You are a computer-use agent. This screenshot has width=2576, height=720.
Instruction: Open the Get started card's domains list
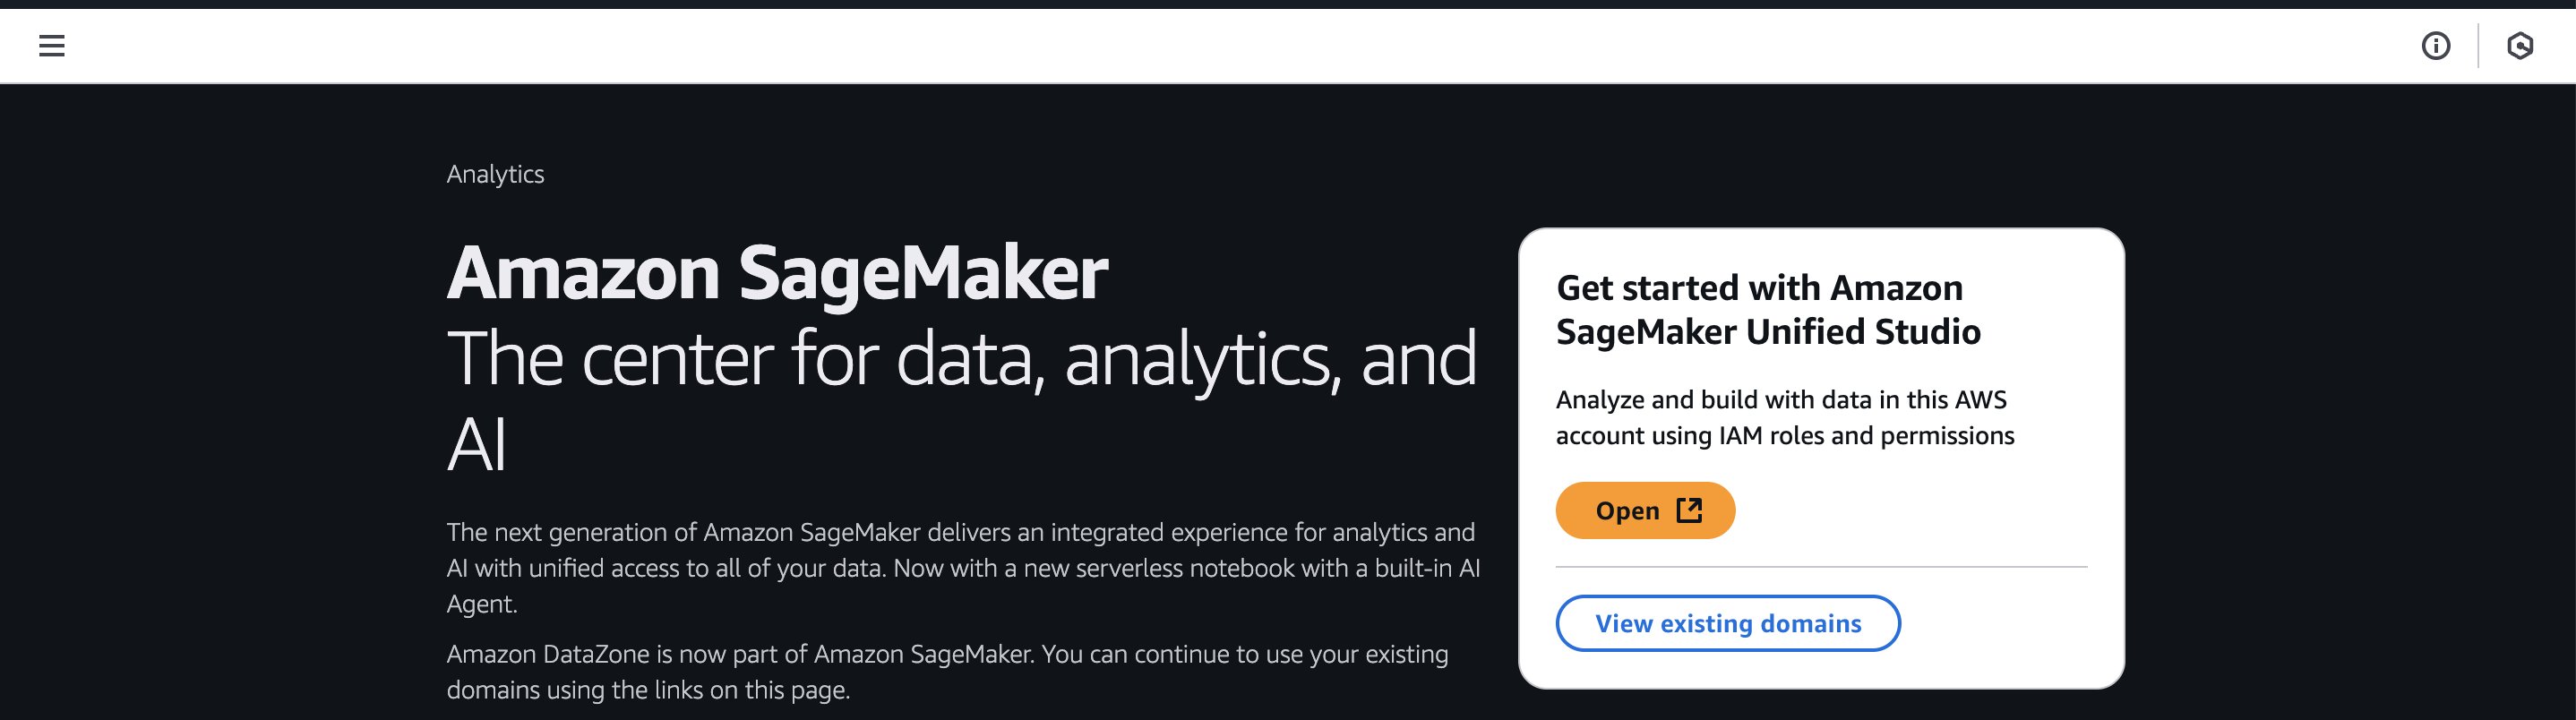tap(1727, 623)
